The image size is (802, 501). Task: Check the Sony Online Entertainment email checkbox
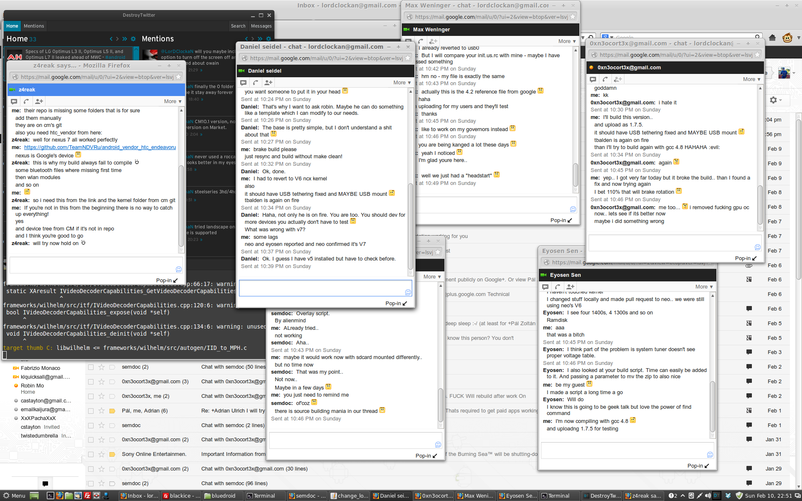[x=91, y=454]
